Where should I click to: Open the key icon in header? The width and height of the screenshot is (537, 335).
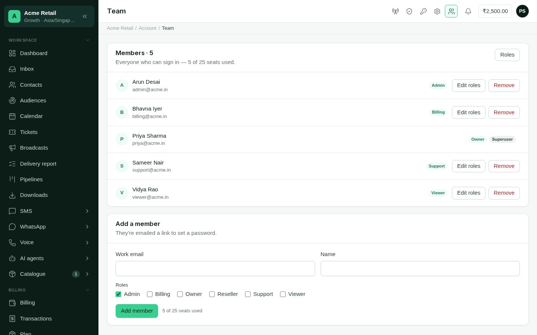pos(423,11)
